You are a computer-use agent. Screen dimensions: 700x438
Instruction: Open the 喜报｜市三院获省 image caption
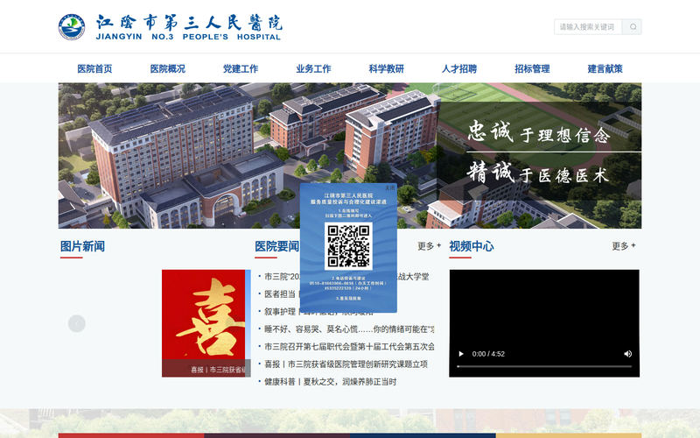(218, 370)
